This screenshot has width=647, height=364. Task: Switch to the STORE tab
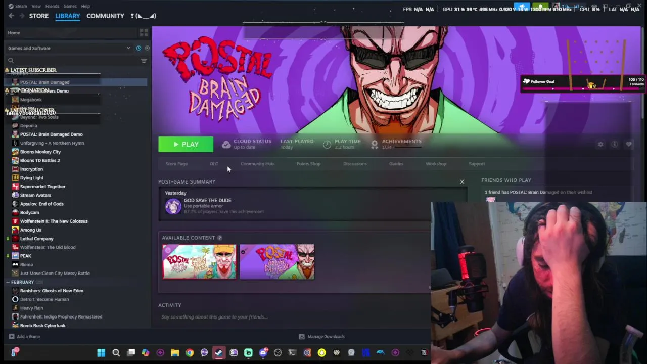[x=39, y=16]
